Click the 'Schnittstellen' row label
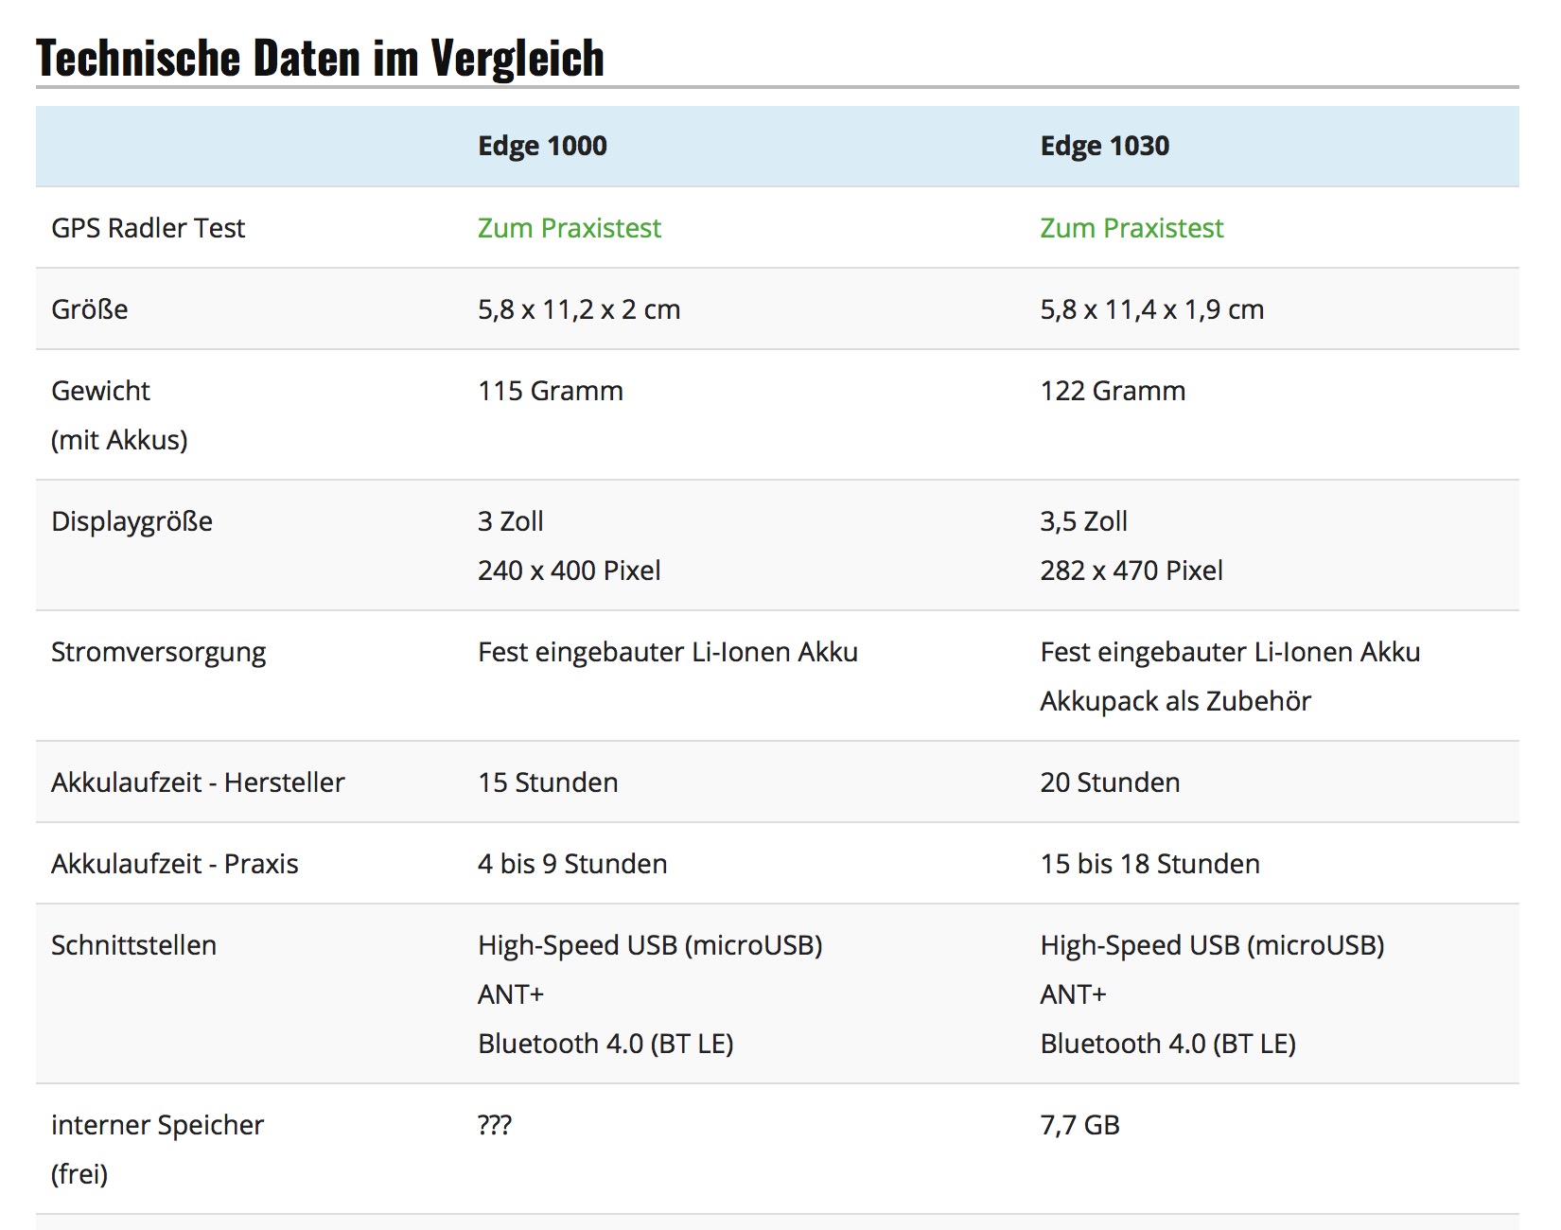The image size is (1561, 1230). pos(133,945)
